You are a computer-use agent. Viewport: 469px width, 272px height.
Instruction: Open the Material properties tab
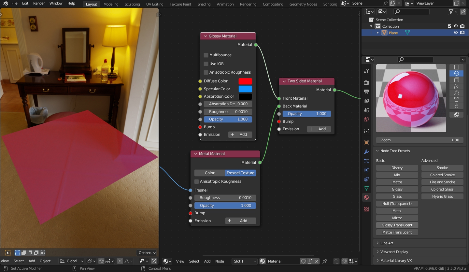pos(366,197)
